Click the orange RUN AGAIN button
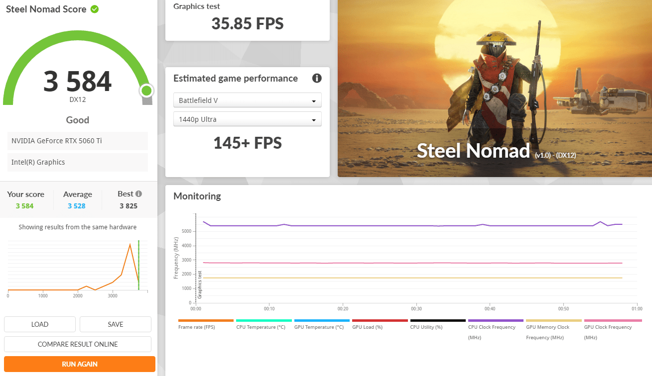The height and width of the screenshot is (376, 652). (x=80, y=364)
